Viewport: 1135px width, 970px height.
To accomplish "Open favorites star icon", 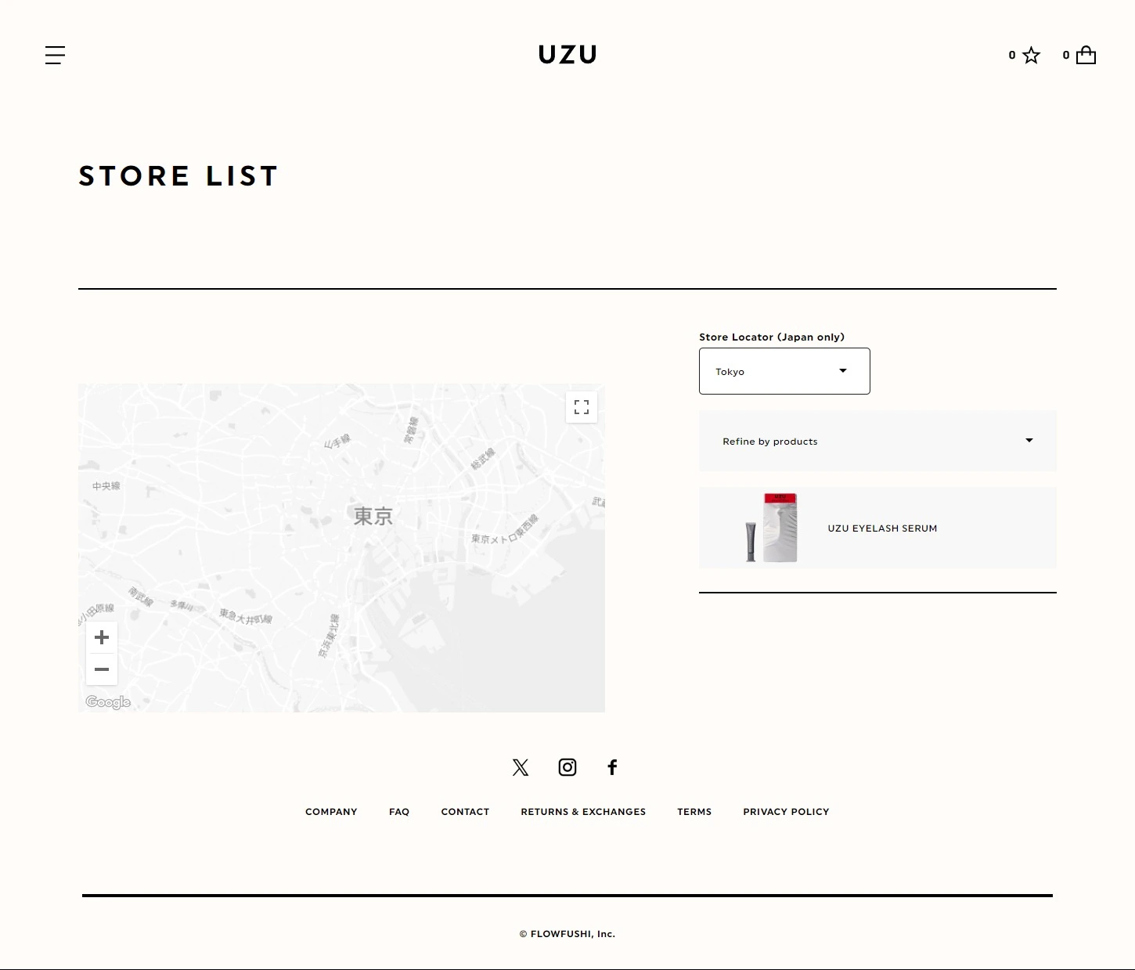I will [1031, 56].
